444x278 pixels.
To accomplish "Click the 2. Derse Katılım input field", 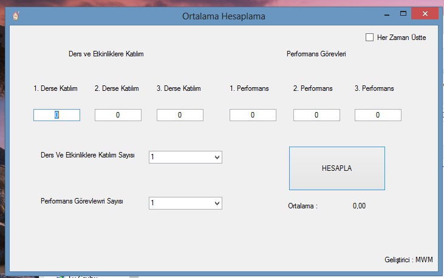I will 118,115.
